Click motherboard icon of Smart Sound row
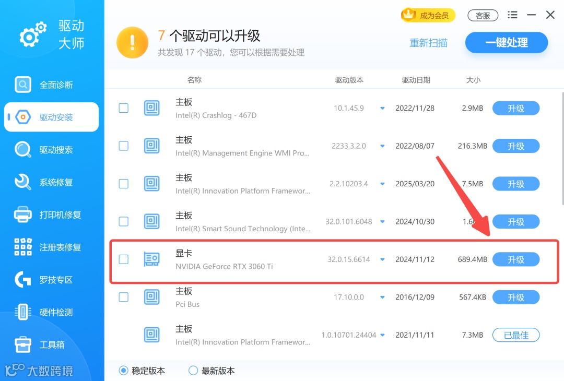This screenshot has height=381, width=564. [152, 221]
